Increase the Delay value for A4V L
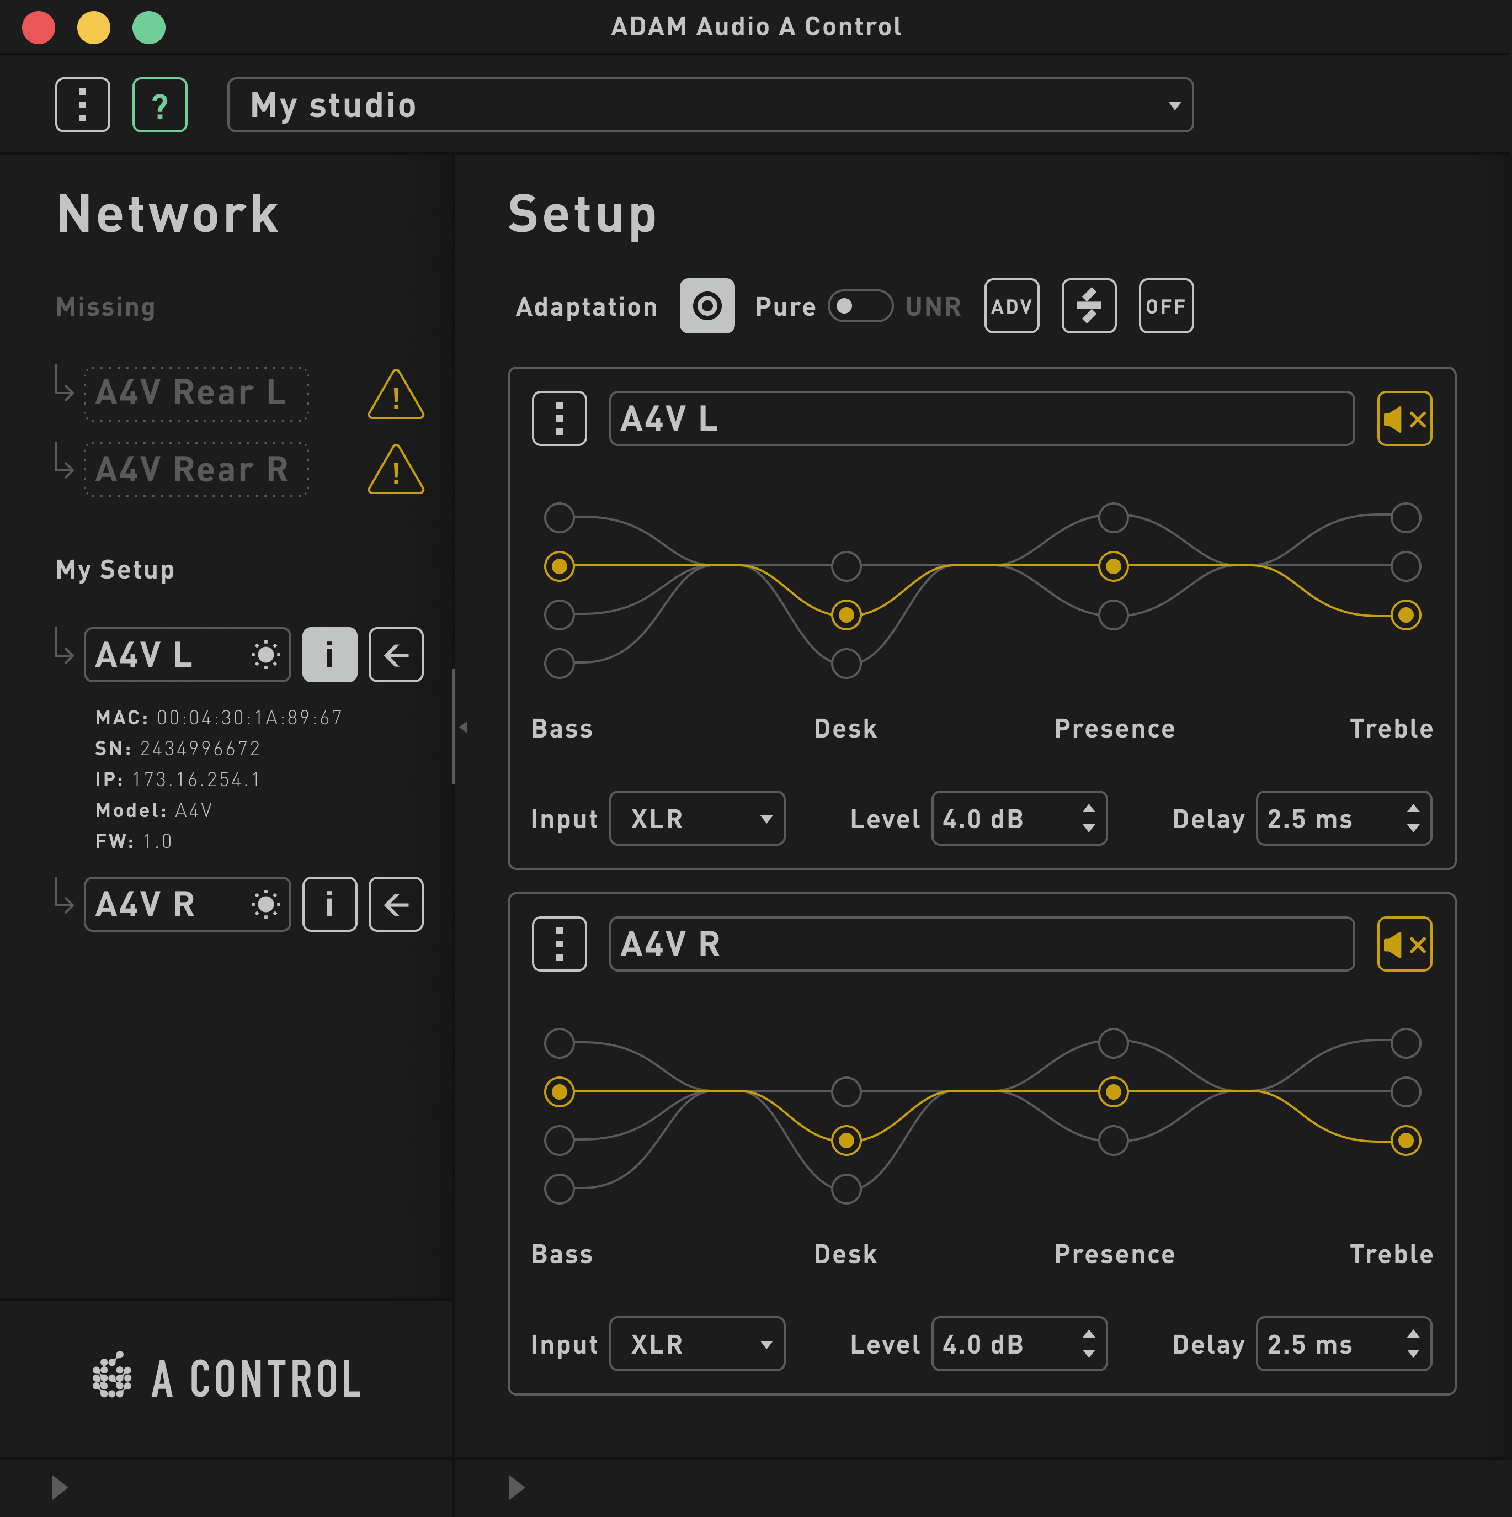The height and width of the screenshot is (1517, 1512). [x=1413, y=809]
